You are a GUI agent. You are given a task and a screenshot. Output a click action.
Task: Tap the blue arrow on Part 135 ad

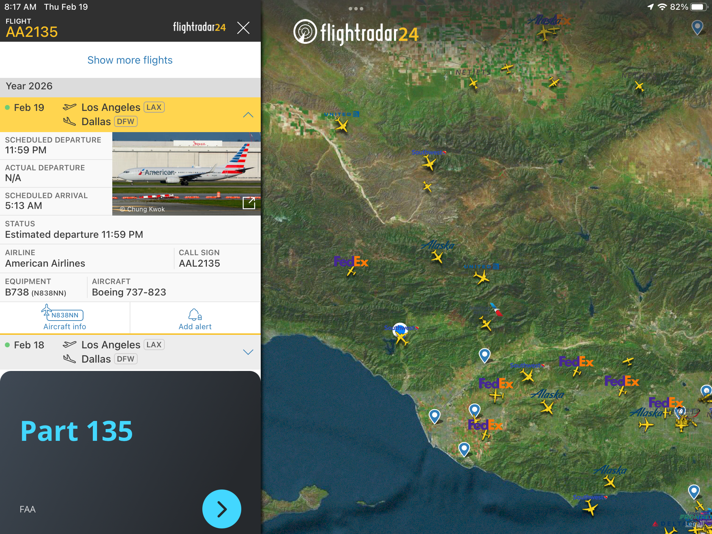(x=221, y=509)
